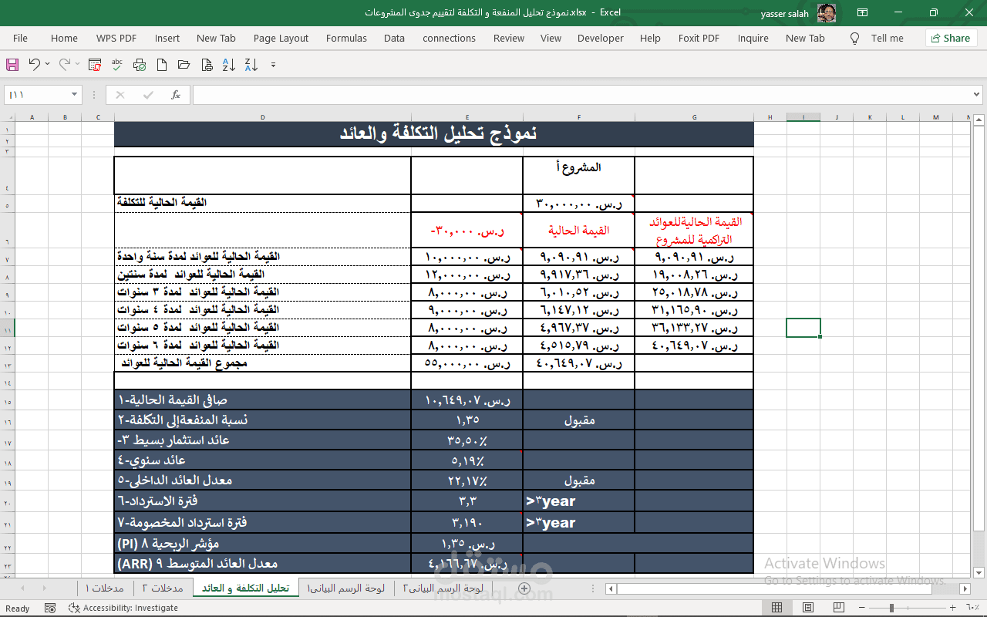Open the File menu
The height and width of the screenshot is (617, 987).
coord(20,38)
